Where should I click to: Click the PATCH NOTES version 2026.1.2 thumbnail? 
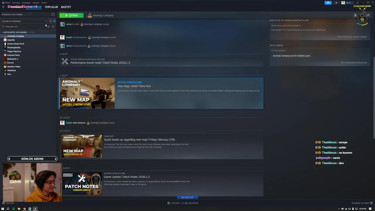coord(82,183)
